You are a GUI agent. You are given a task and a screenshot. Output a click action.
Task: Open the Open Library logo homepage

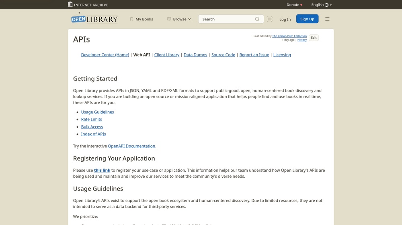point(94,19)
